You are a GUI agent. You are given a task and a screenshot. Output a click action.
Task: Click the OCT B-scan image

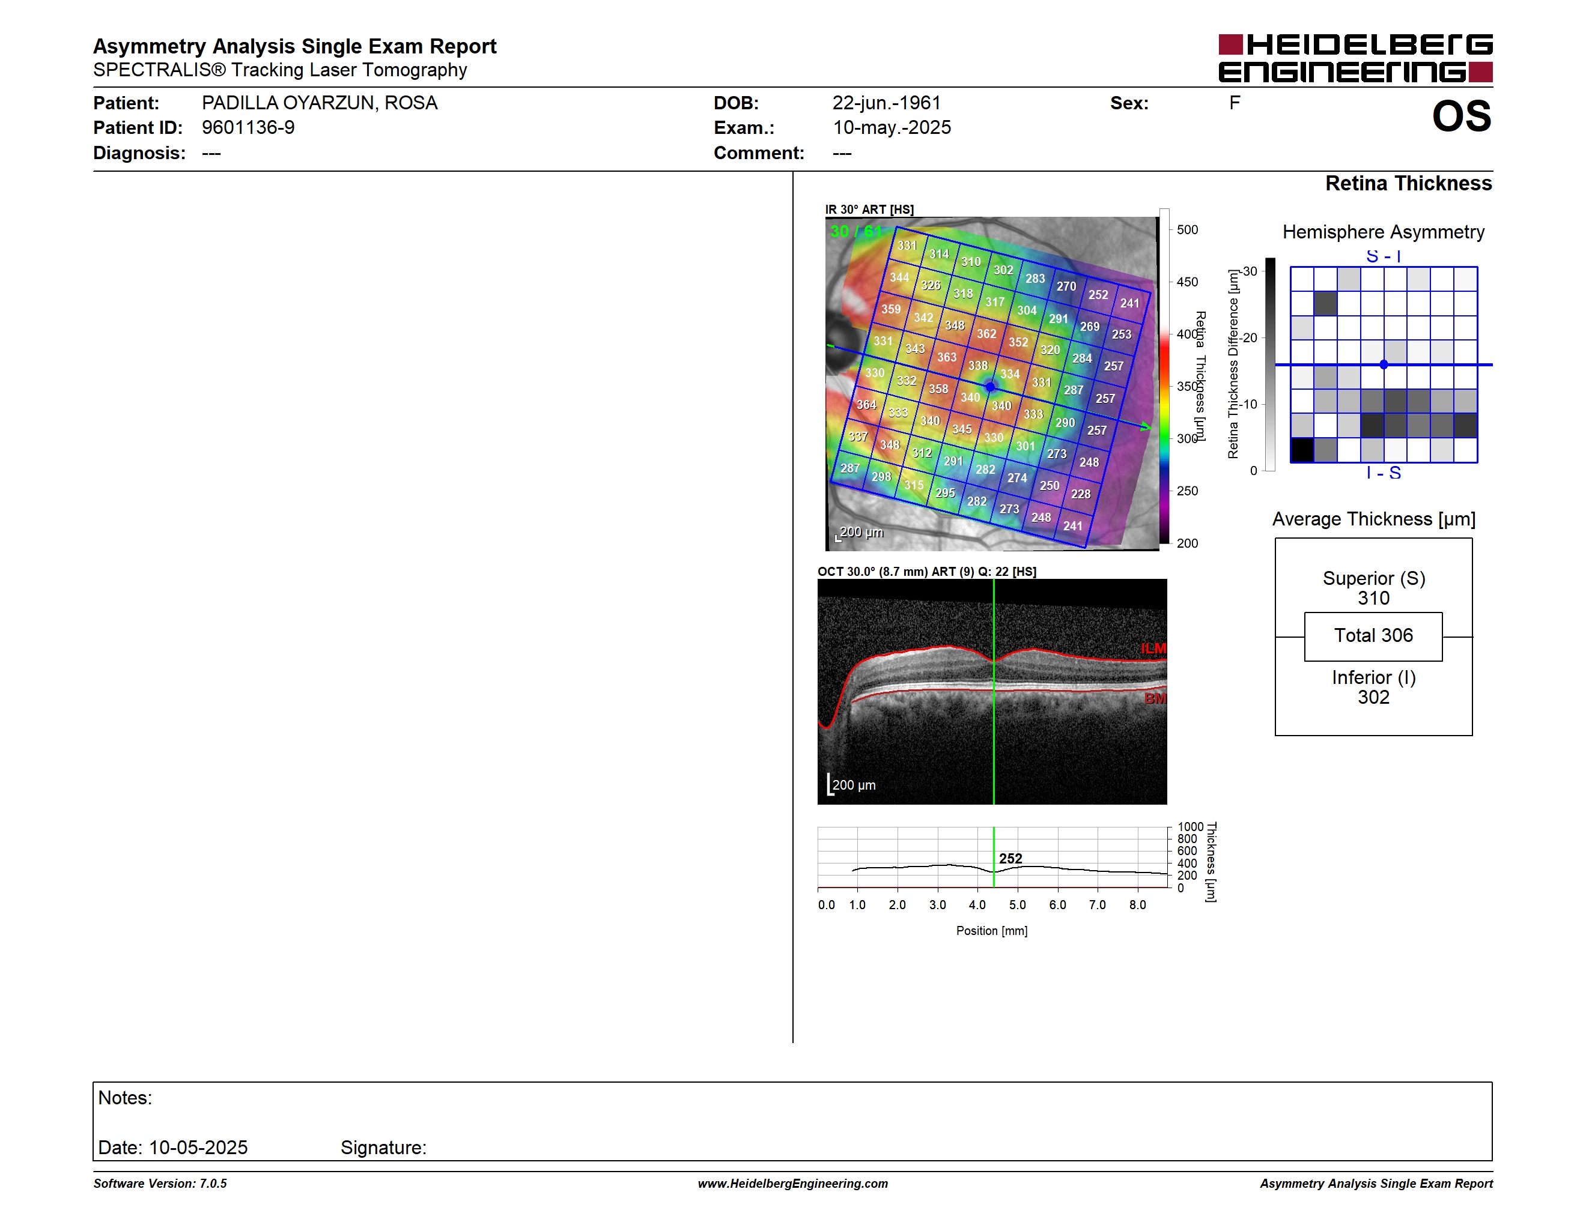pos(992,692)
